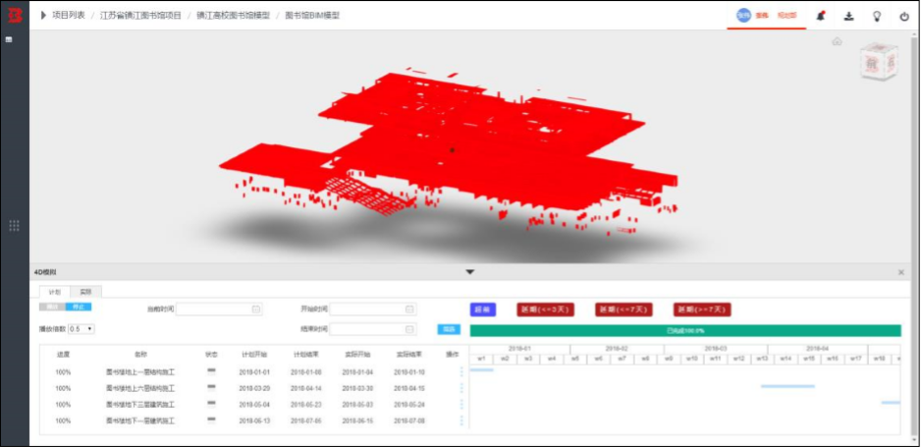The height and width of the screenshot is (447, 922).
Task: Click the w5 week column header
Action: (575, 359)
